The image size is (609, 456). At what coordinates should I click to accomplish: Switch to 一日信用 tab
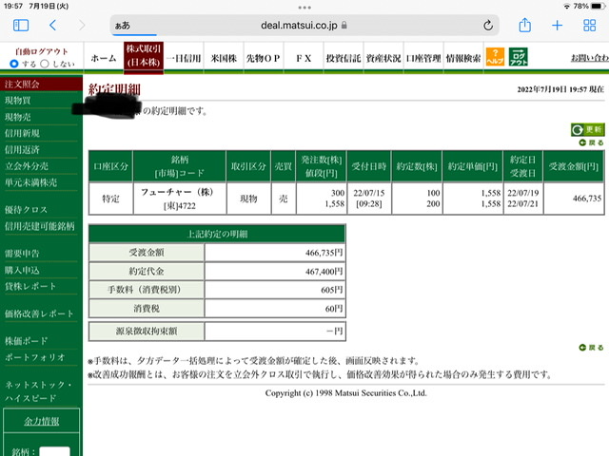pyautogui.click(x=184, y=58)
